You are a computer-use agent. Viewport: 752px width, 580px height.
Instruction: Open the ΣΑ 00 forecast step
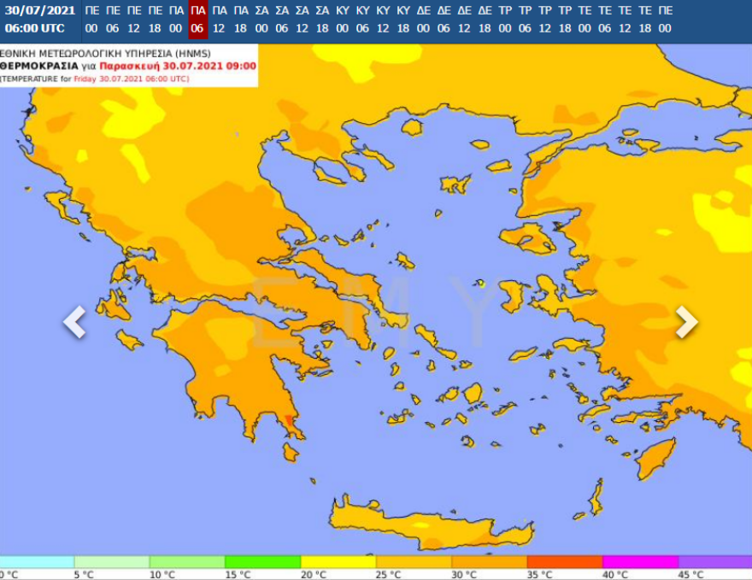261,19
